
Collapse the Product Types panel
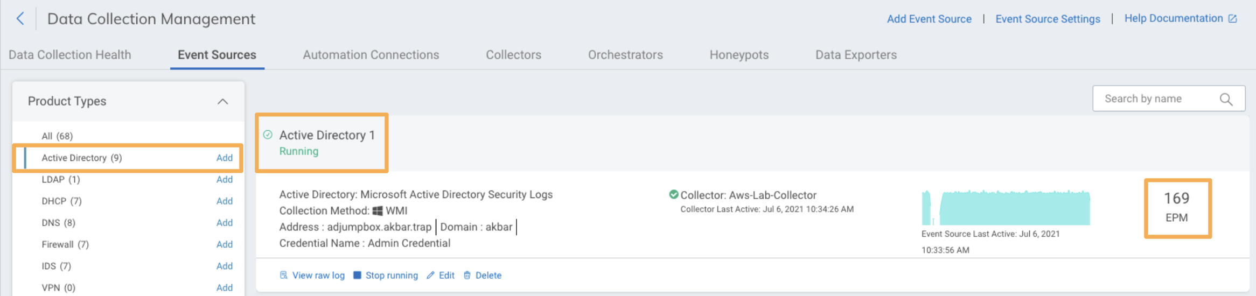(x=222, y=101)
